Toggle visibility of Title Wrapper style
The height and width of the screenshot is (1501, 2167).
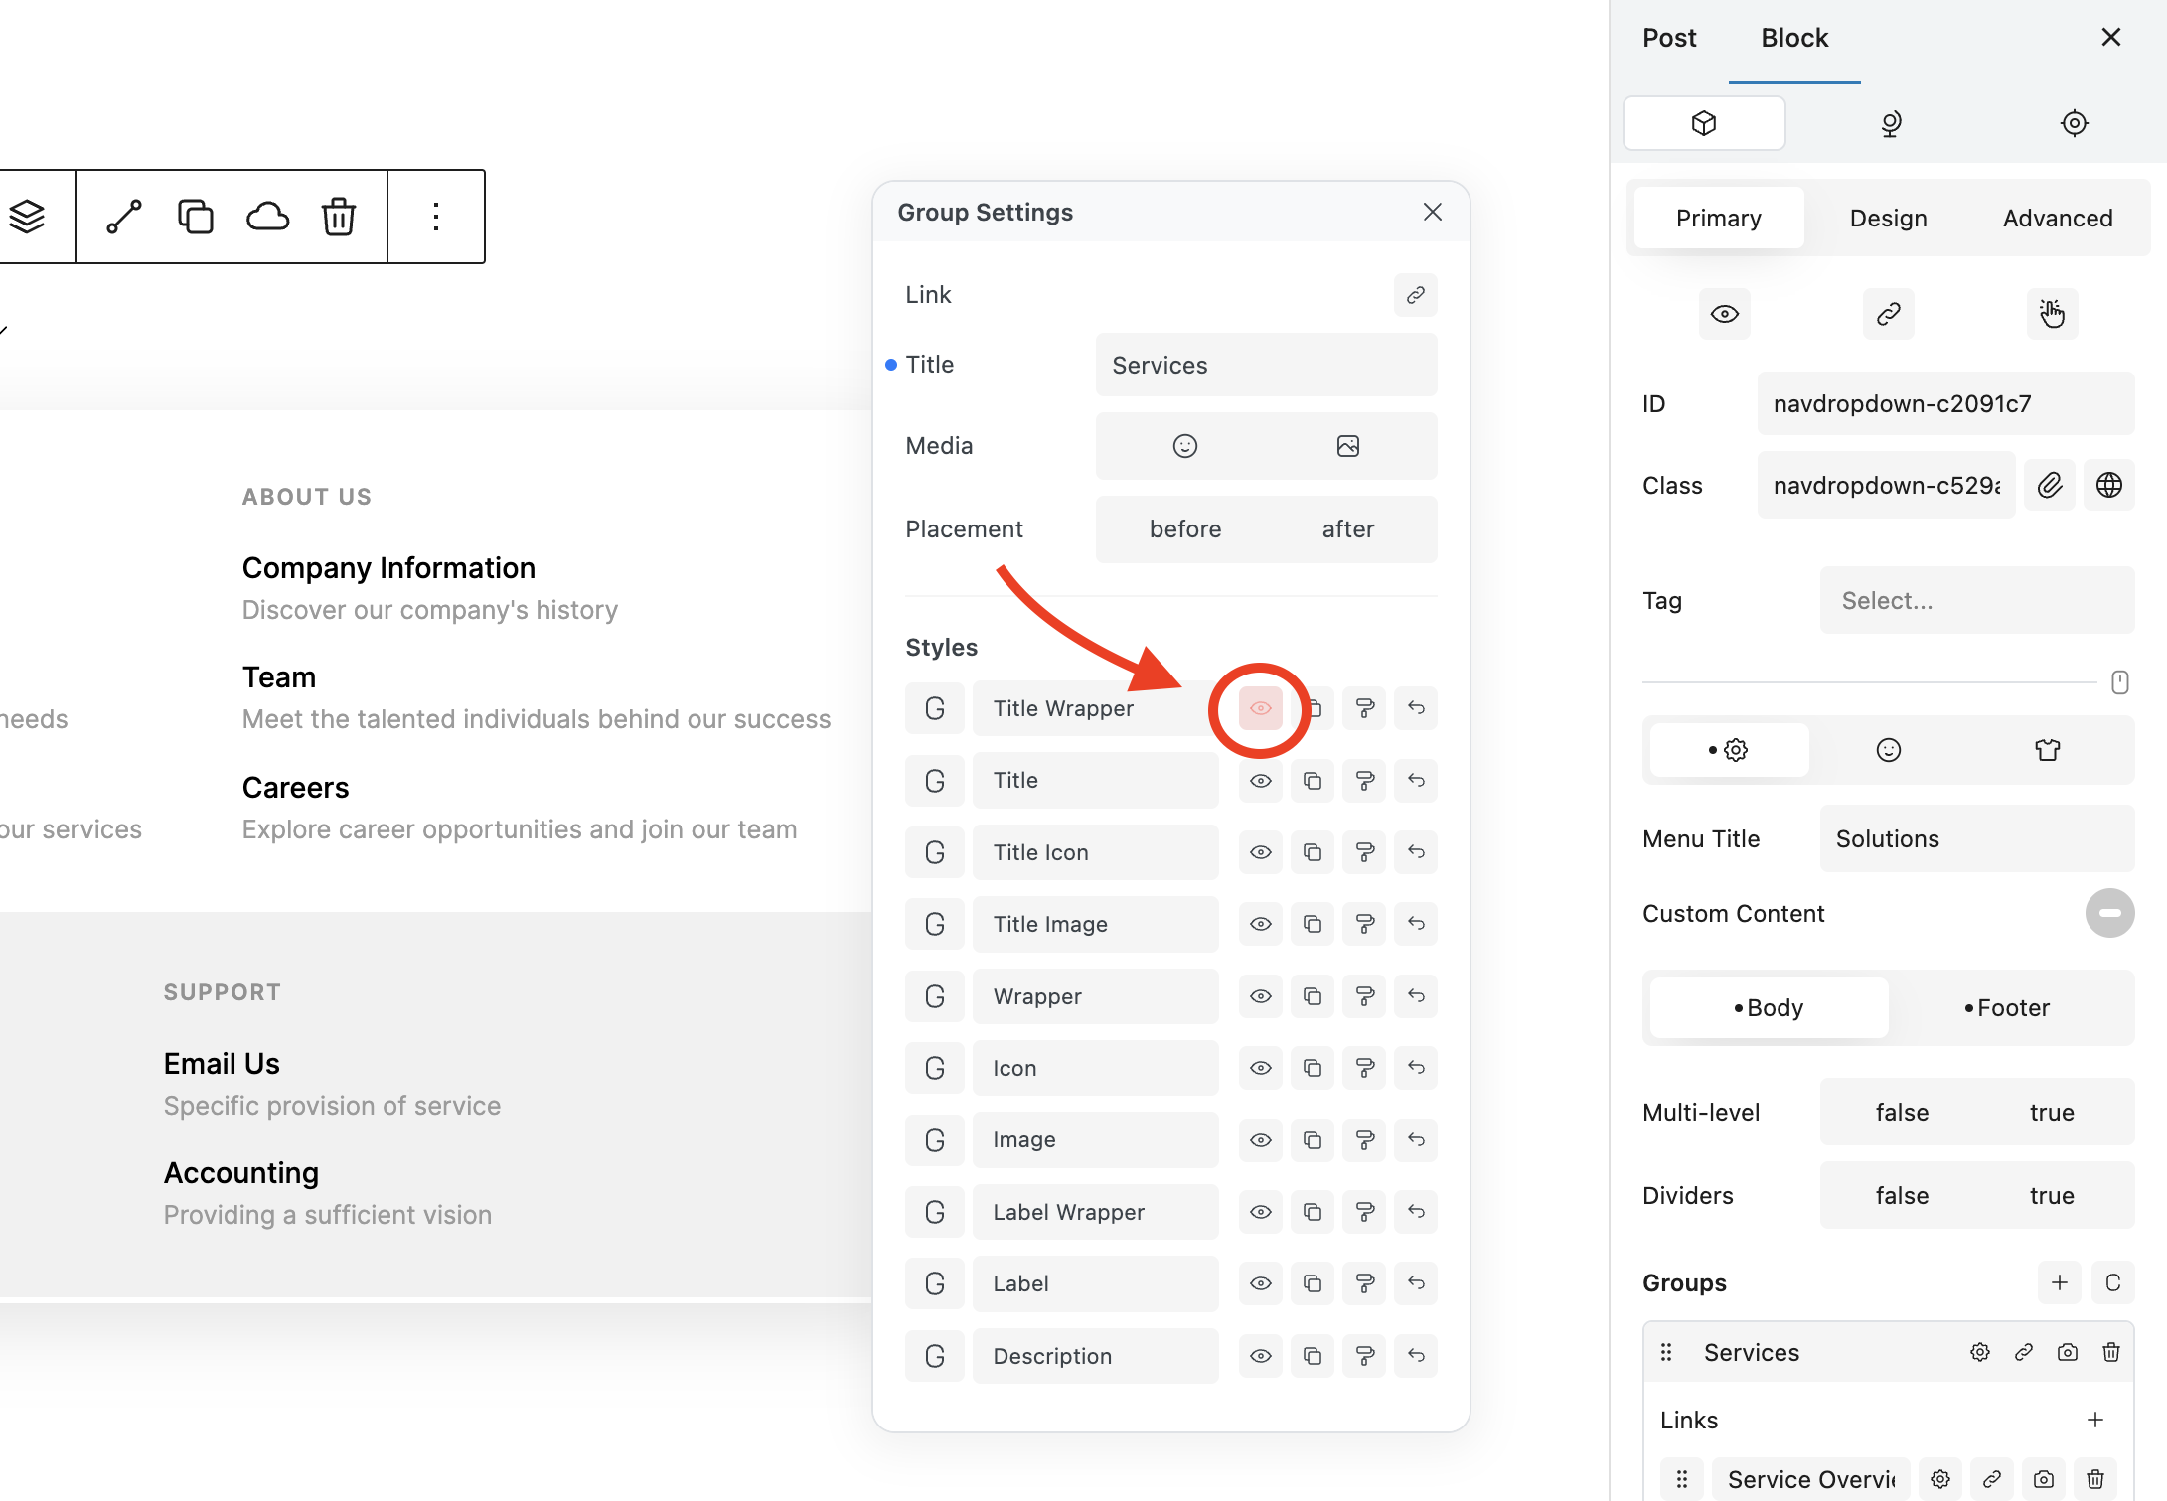coord(1260,708)
